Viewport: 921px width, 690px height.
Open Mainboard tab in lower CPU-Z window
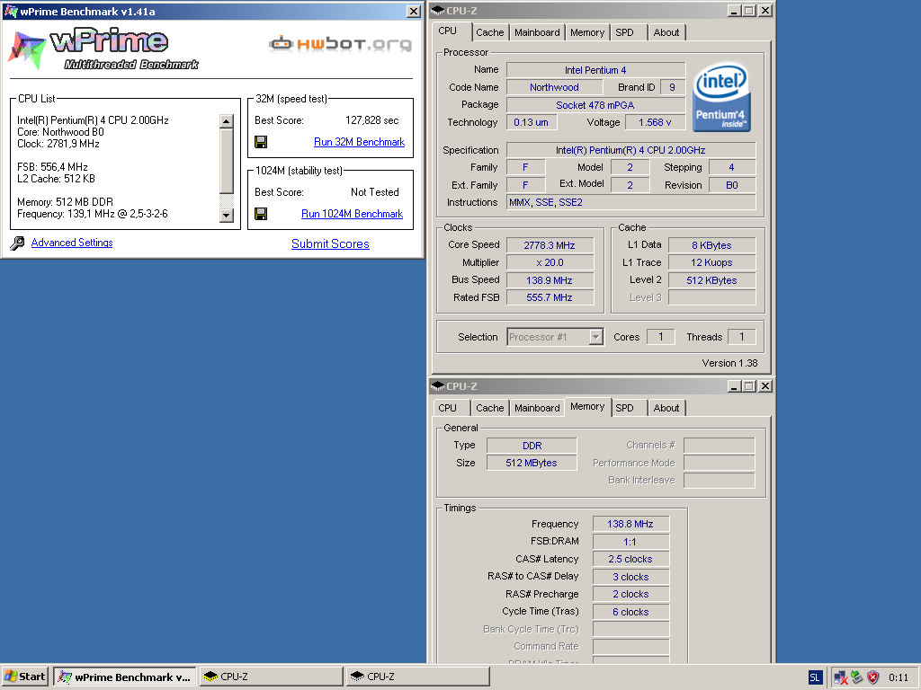[537, 408]
